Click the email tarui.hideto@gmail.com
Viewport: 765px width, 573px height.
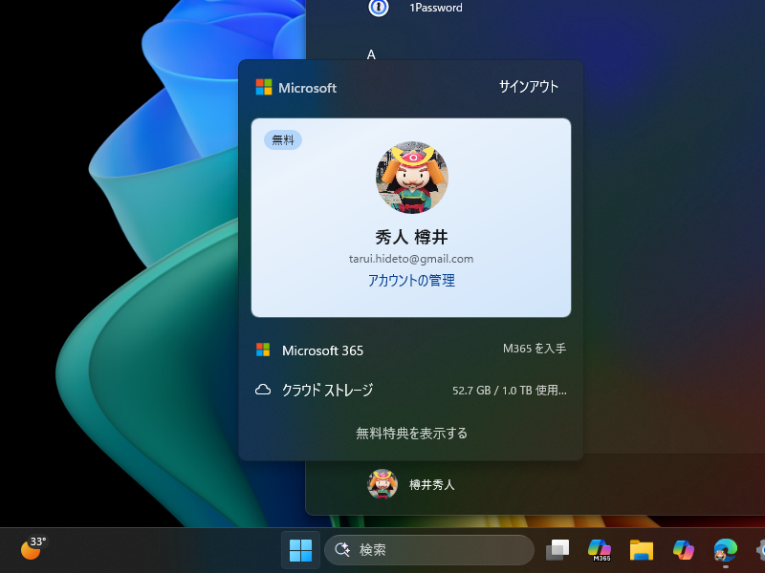pyautogui.click(x=411, y=259)
